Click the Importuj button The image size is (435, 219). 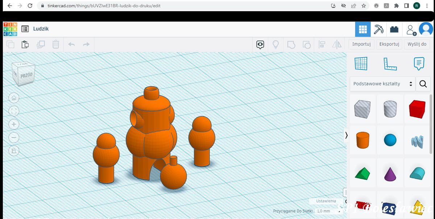[x=361, y=44]
